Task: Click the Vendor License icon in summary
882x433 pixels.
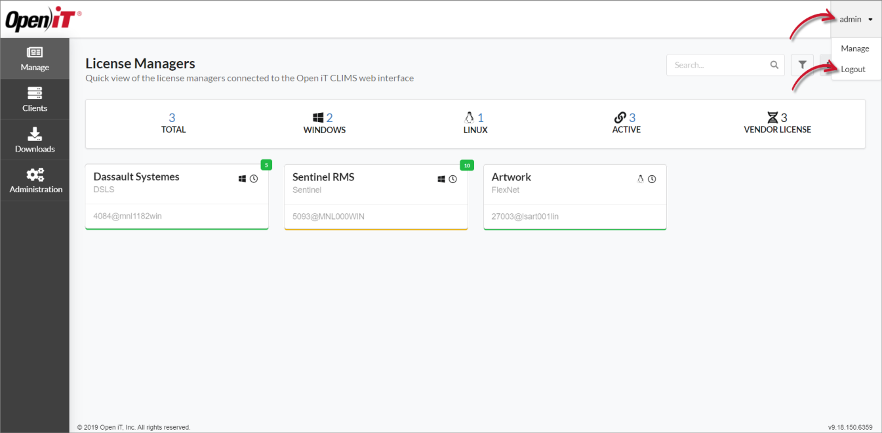Action: coord(772,118)
